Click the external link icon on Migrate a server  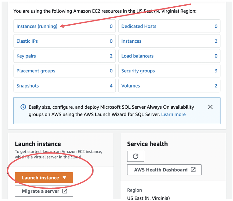pyautogui.click(x=65, y=191)
